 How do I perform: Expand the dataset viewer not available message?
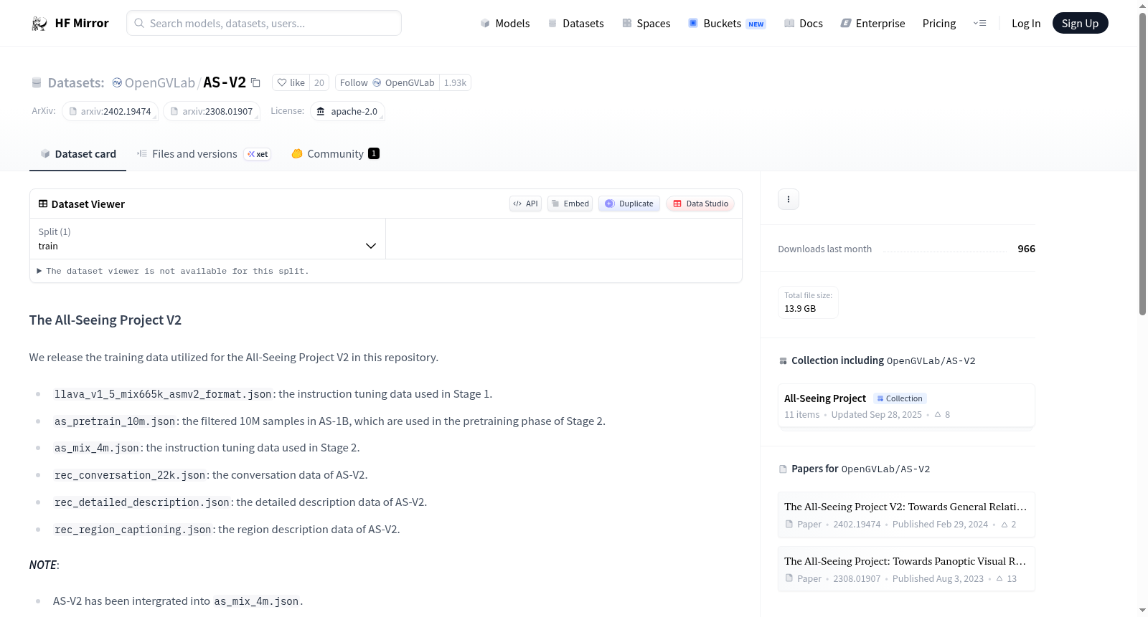click(173, 272)
